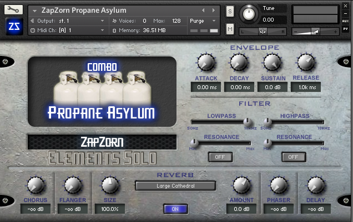Image resolution: width=353 pixels, height=222 pixels.
Task: Click the Size value 100.0%
Action: pos(110,209)
